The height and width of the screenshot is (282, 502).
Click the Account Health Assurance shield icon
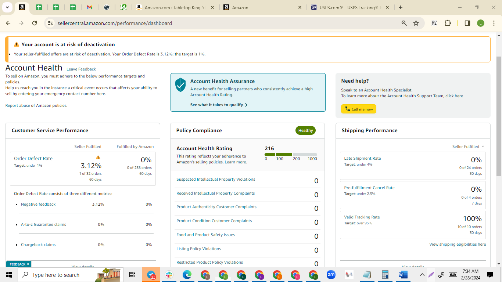(x=180, y=84)
